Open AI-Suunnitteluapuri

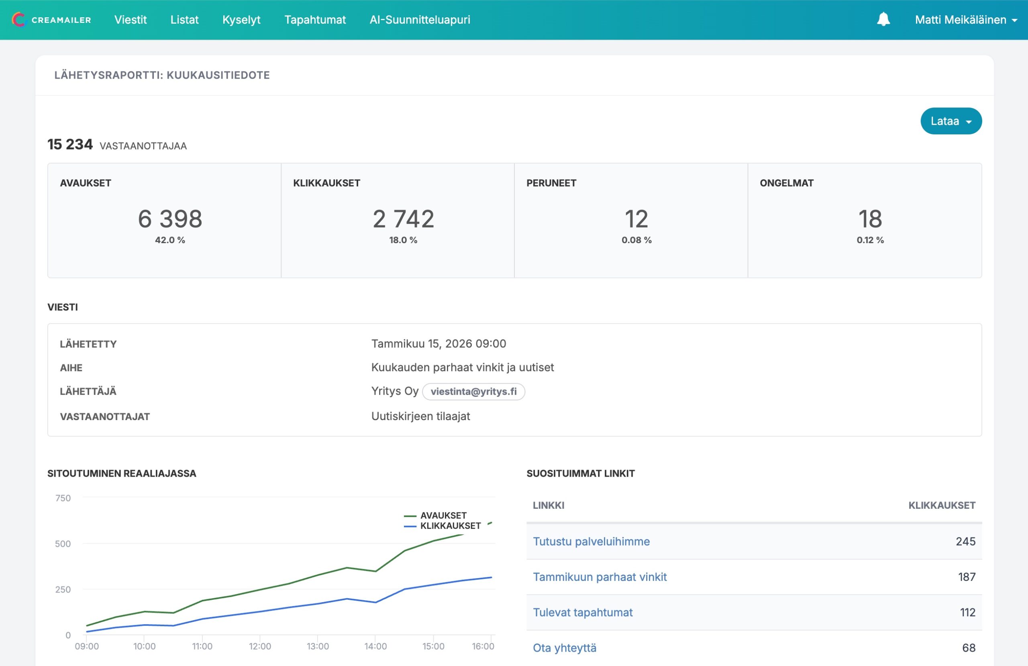pyautogui.click(x=419, y=20)
